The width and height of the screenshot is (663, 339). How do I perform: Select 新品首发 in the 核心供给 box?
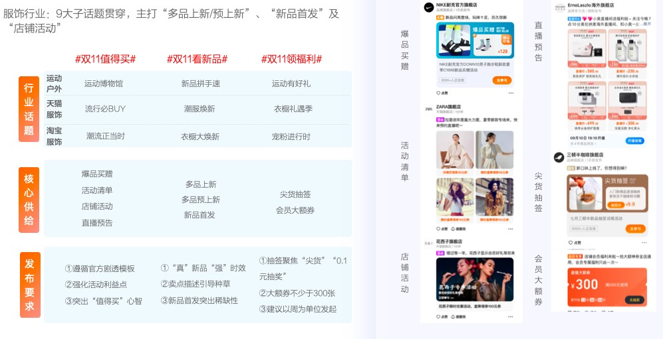click(x=199, y=215)
